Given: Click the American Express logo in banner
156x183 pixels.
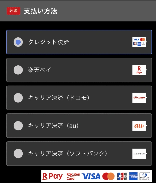Looking at the screenshot, I should tap(133, 176).
